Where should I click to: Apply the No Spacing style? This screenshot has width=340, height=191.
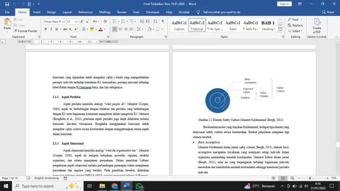click(x=215, y=25)
